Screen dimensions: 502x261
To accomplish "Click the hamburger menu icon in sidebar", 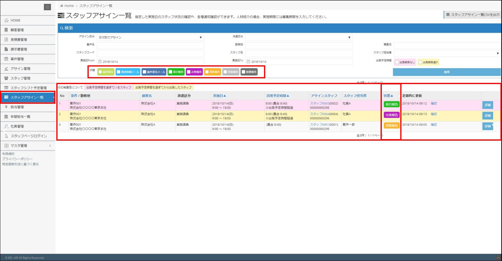I will 47,7.
